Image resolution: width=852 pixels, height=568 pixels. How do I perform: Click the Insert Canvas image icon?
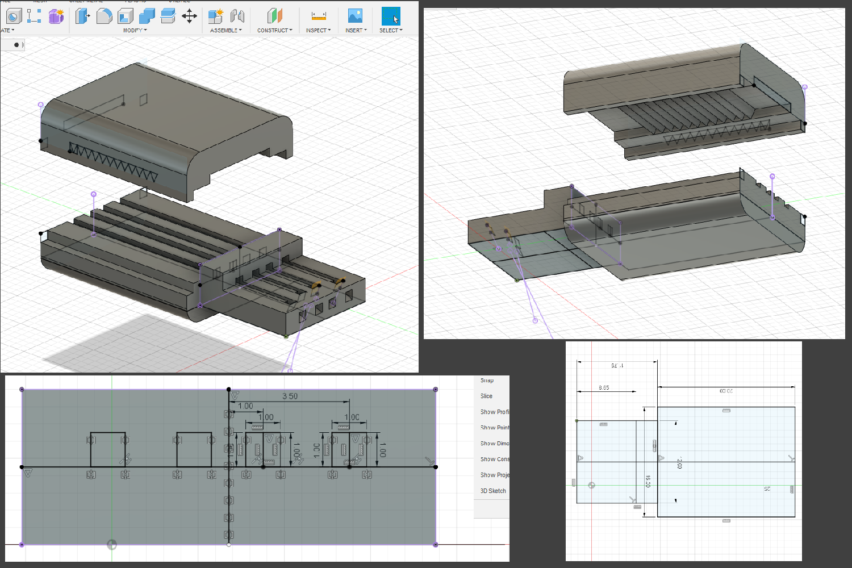click(x=355, y=16)
